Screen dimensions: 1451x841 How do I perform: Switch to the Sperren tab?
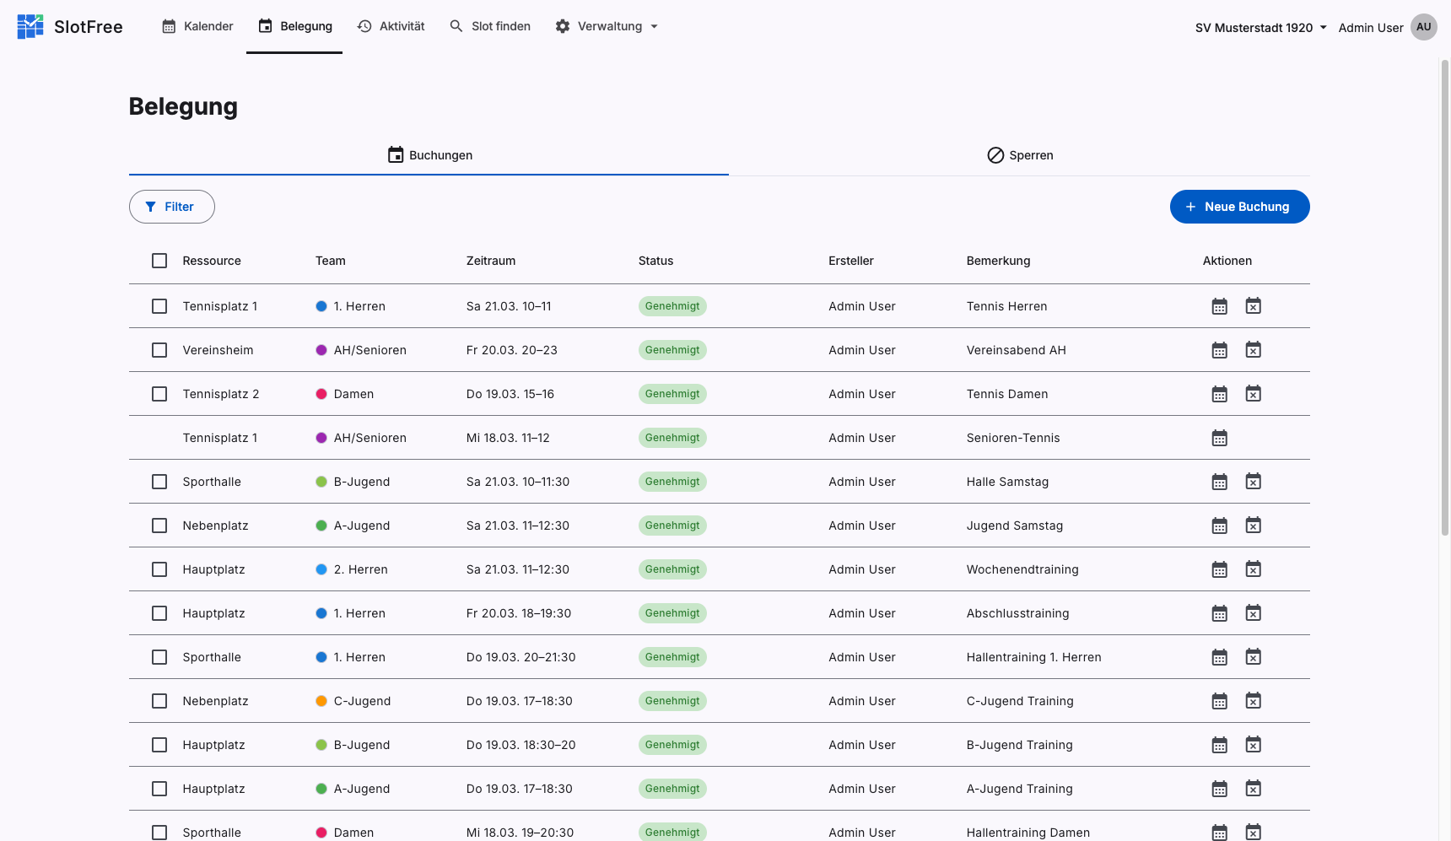point(1019,155)
